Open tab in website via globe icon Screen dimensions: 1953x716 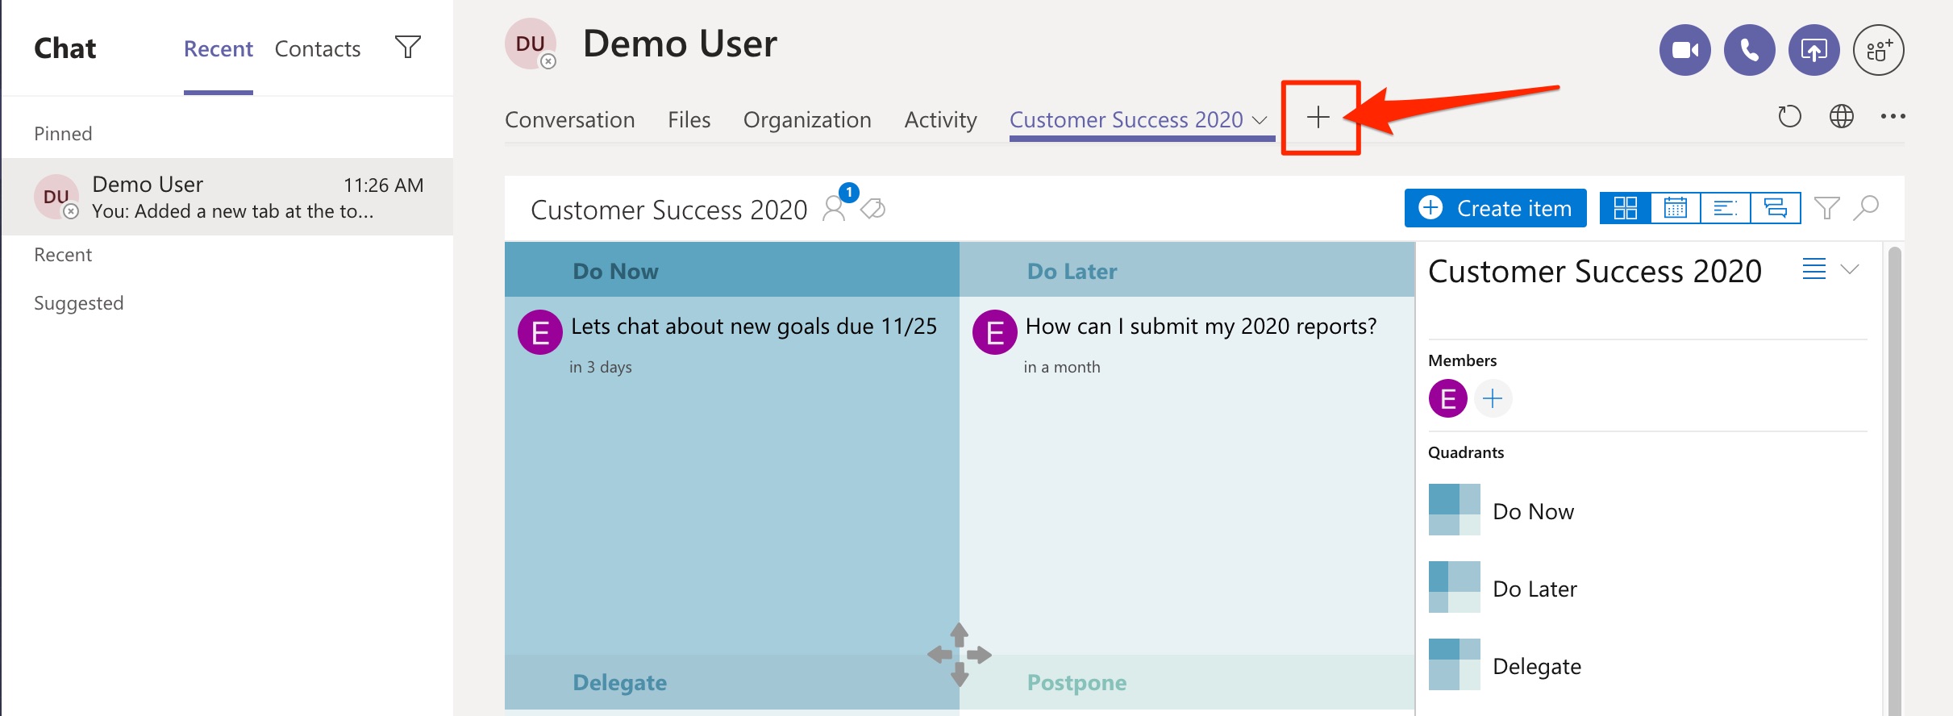click(1841, 117)
